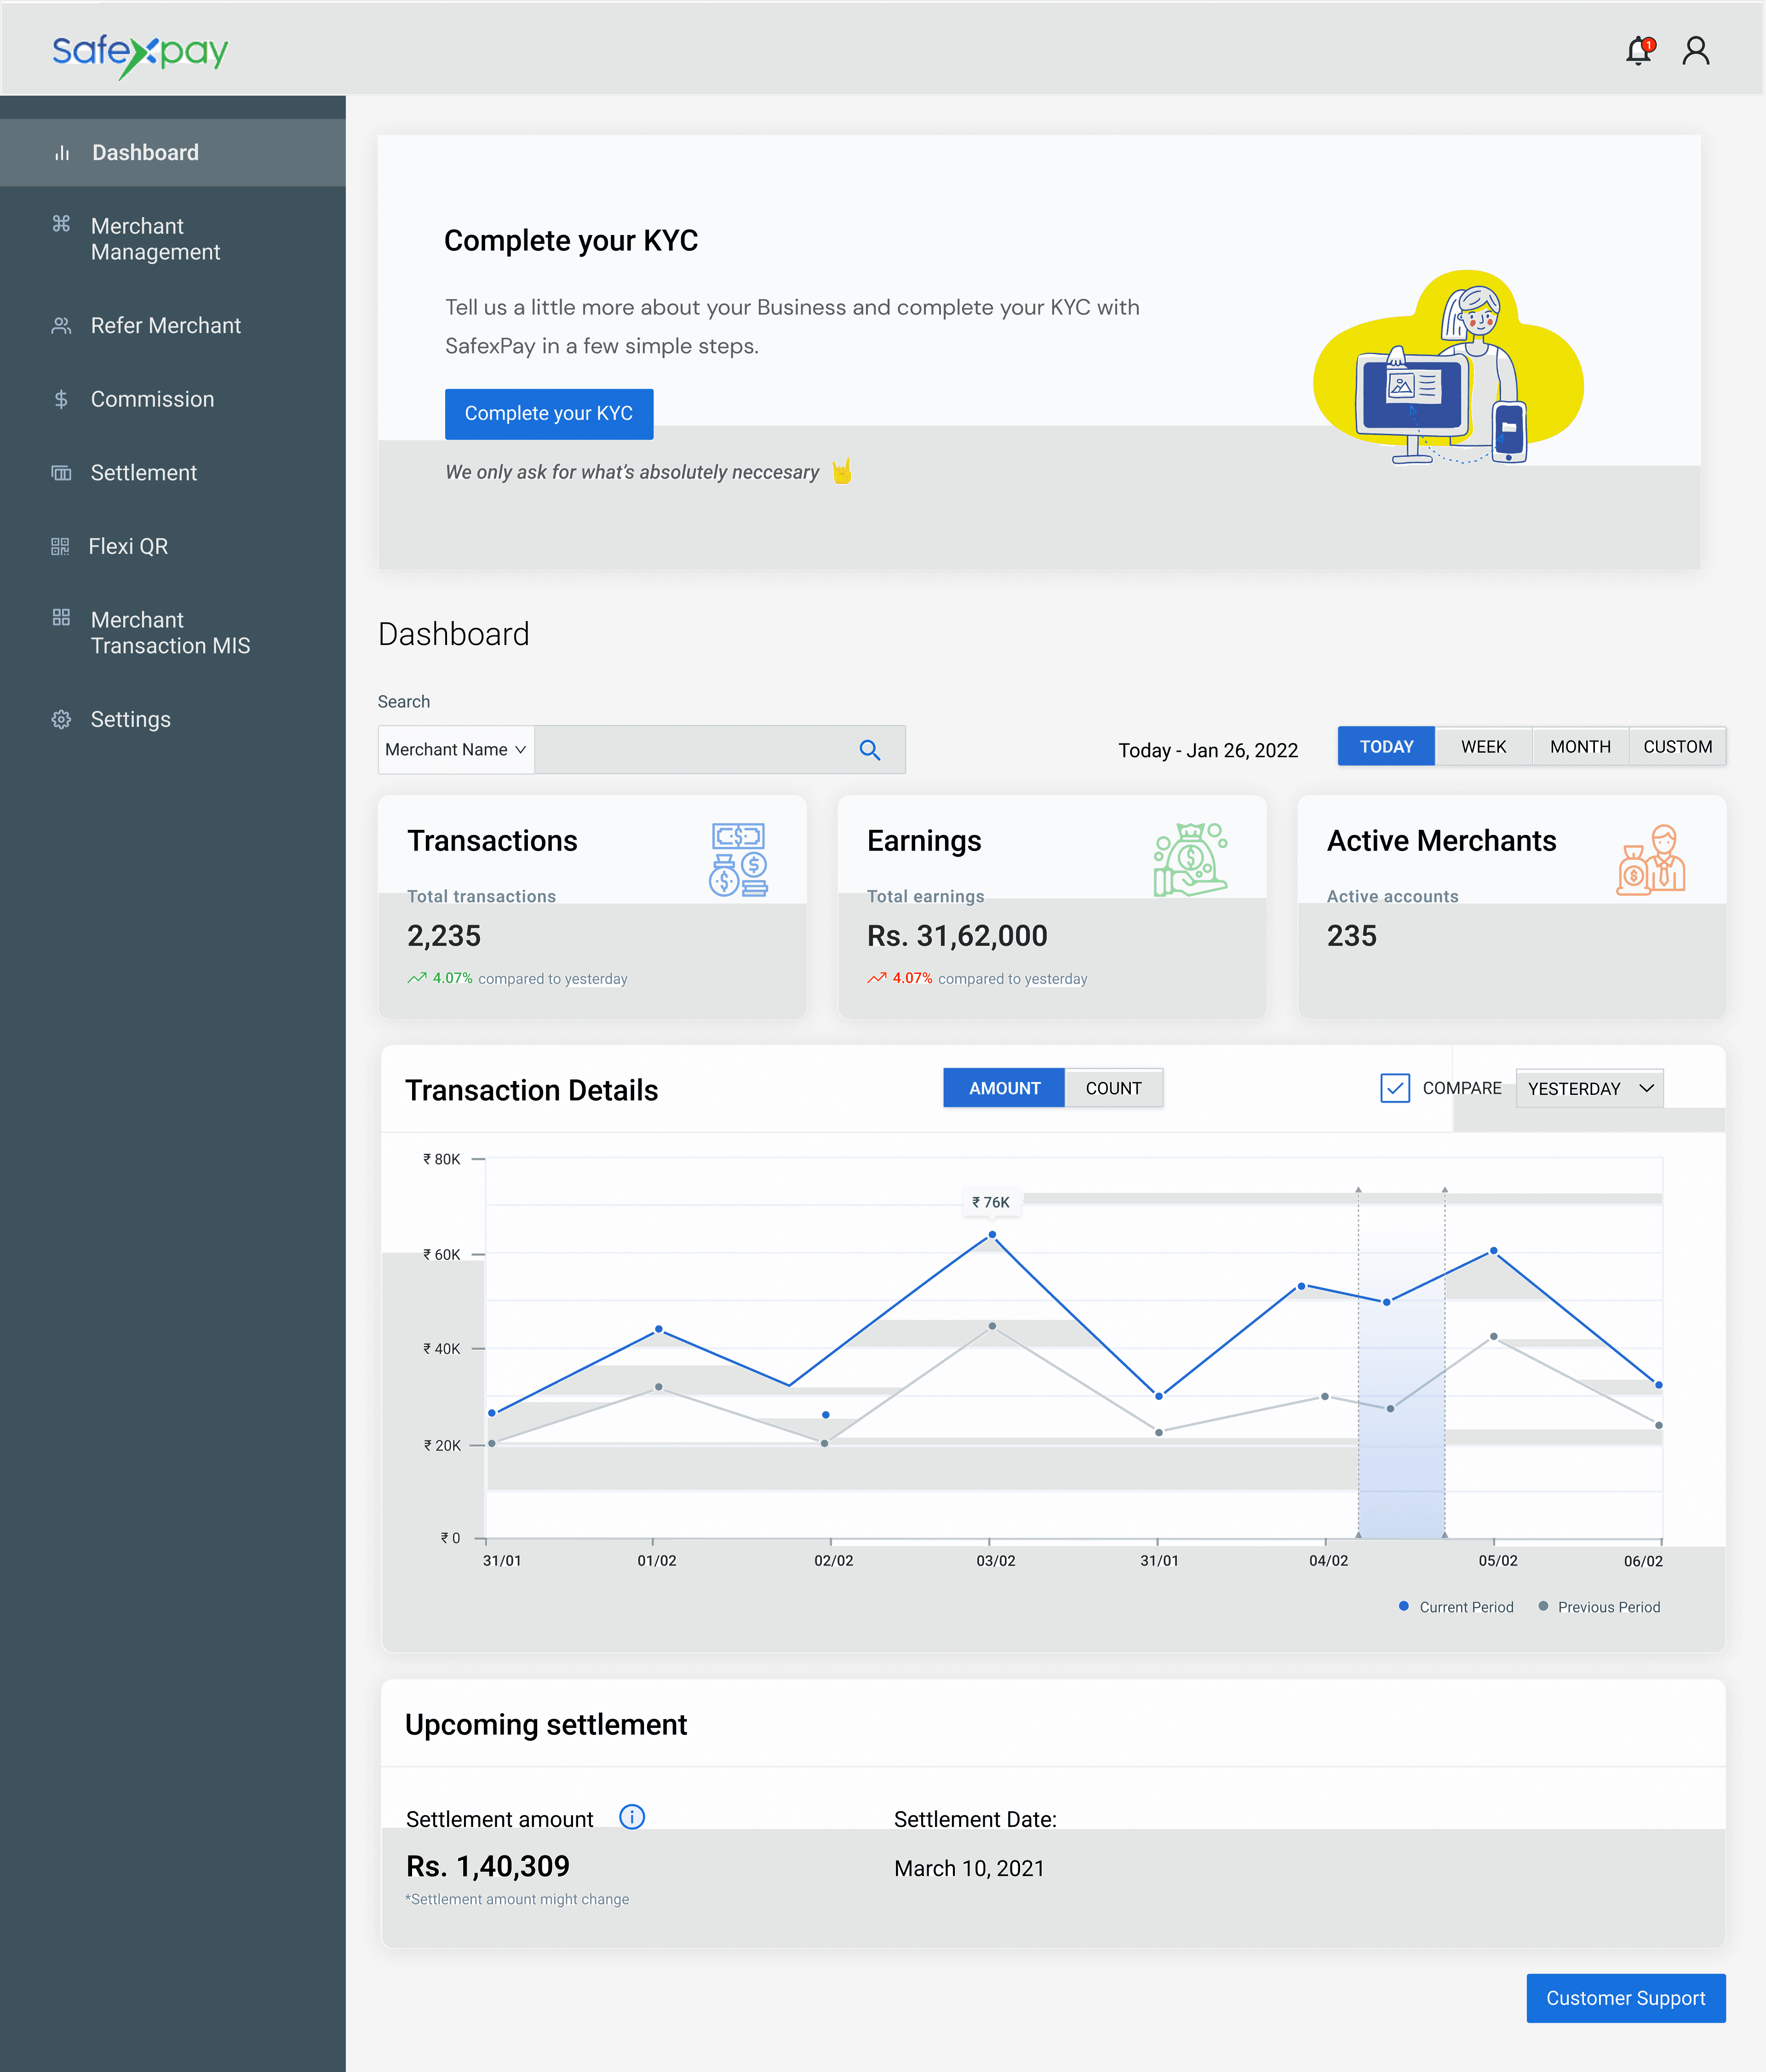
Task: Click the Settlement amount might change note
Action: [x=518, y=1899]
